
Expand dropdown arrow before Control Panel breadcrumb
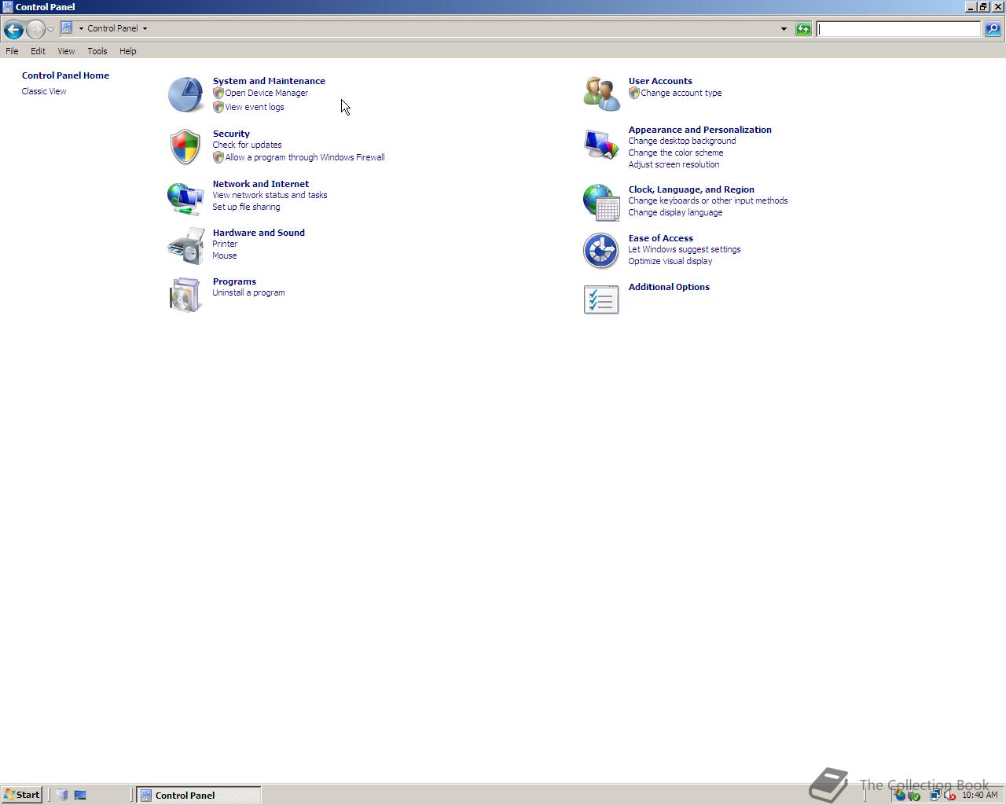click(81, 28)
